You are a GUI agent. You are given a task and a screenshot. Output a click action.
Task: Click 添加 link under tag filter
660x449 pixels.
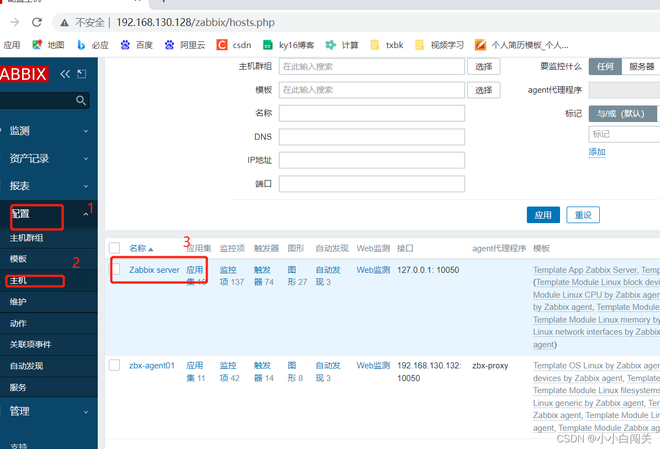pyautogui.click(x=597, y=152)
